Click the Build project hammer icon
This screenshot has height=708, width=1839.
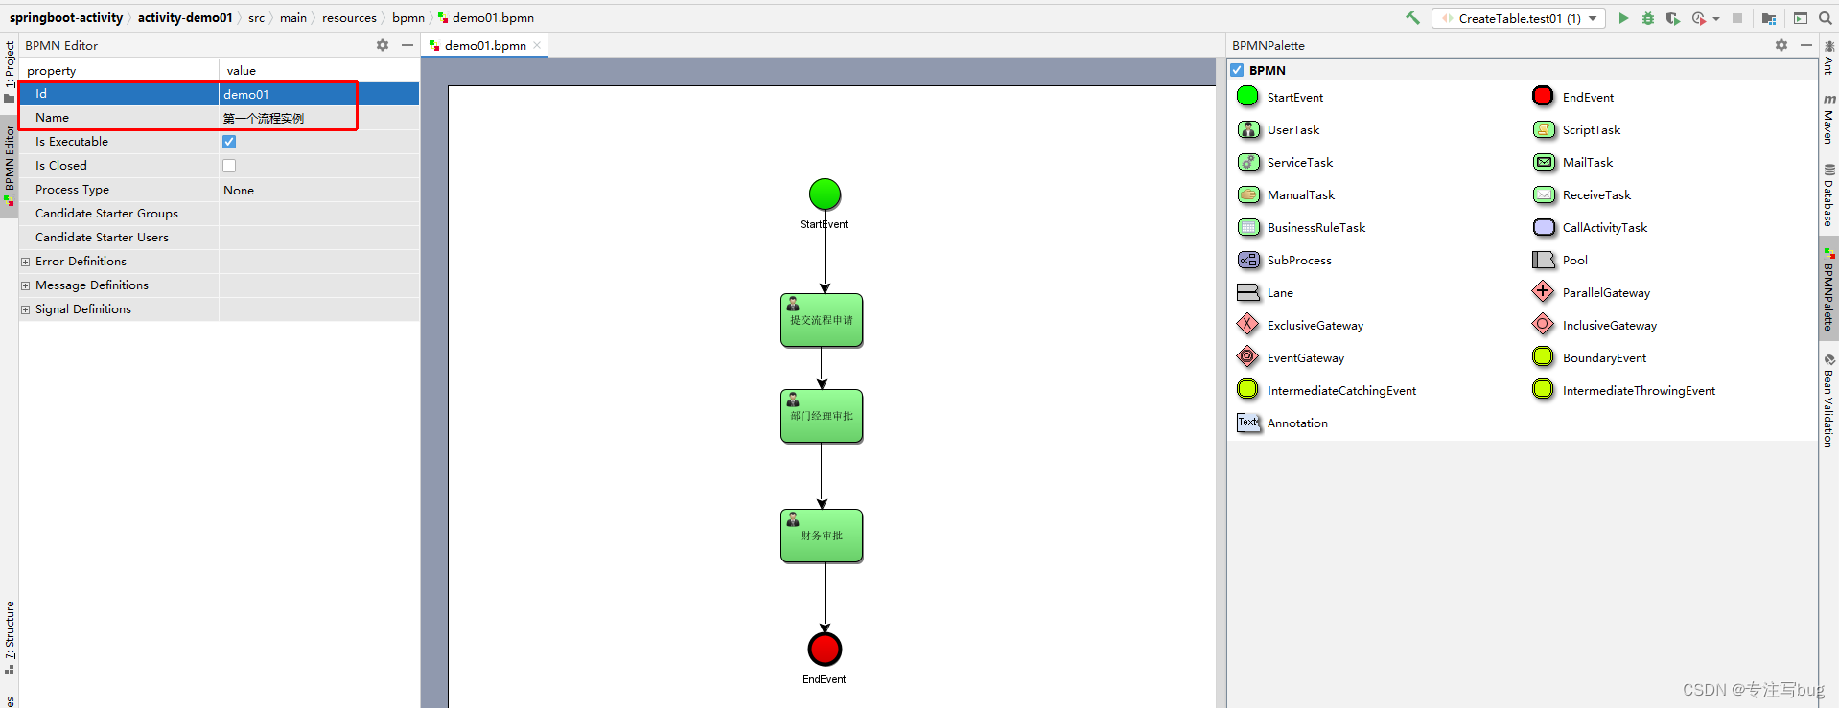1412,18
